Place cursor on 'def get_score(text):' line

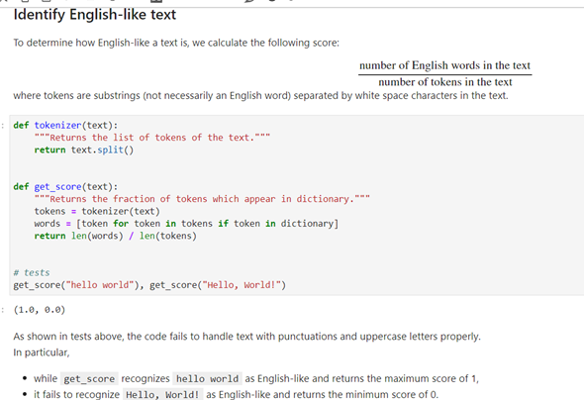[65, 186]
